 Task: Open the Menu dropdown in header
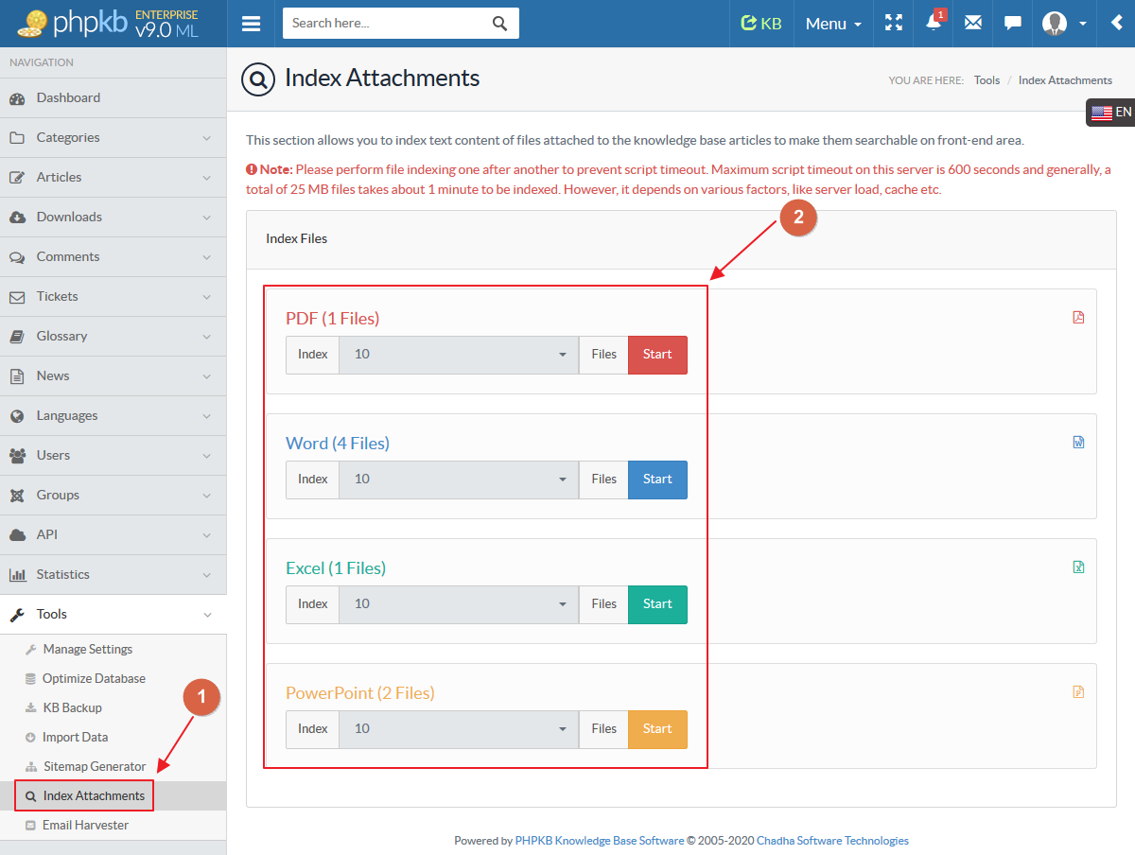coord(832,24)
